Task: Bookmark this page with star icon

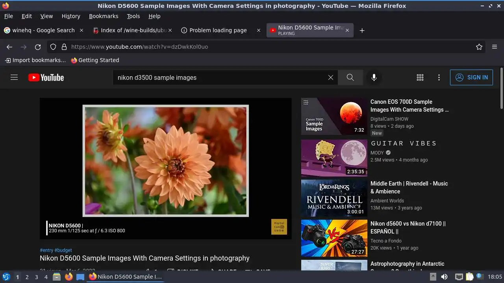Action: [479, 47]
